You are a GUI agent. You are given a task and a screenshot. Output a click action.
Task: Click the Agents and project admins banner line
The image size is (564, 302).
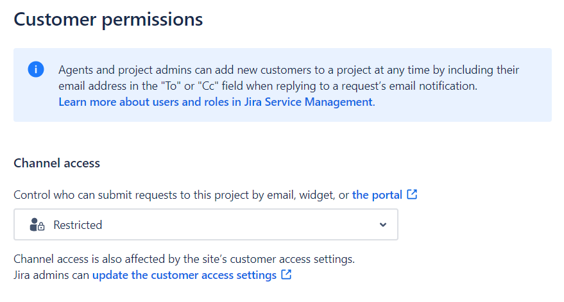289,70
